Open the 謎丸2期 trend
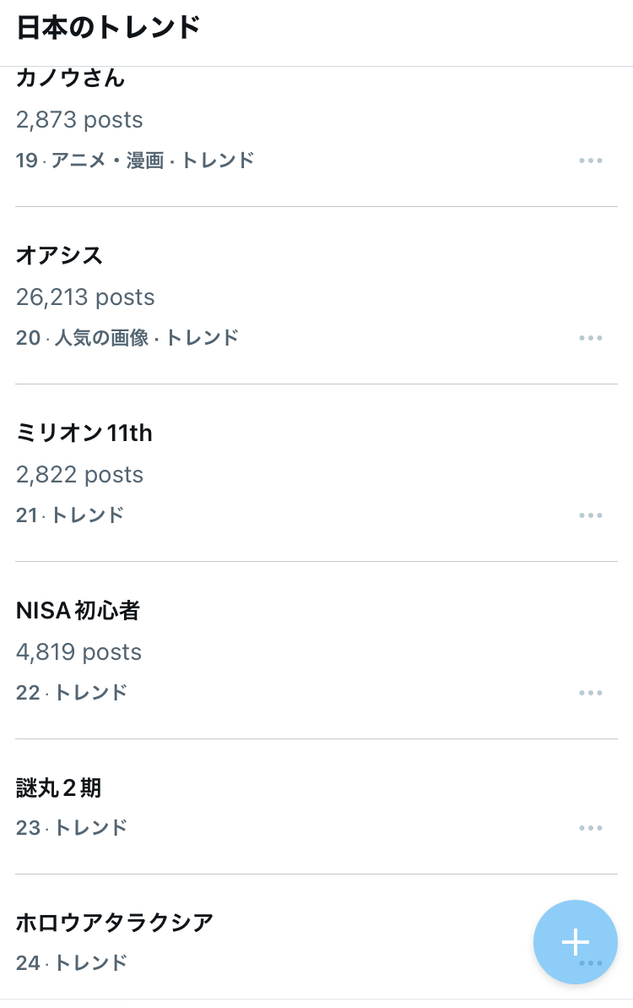Viewport: 633px width, 1008px height. click(x=59, y=788)
